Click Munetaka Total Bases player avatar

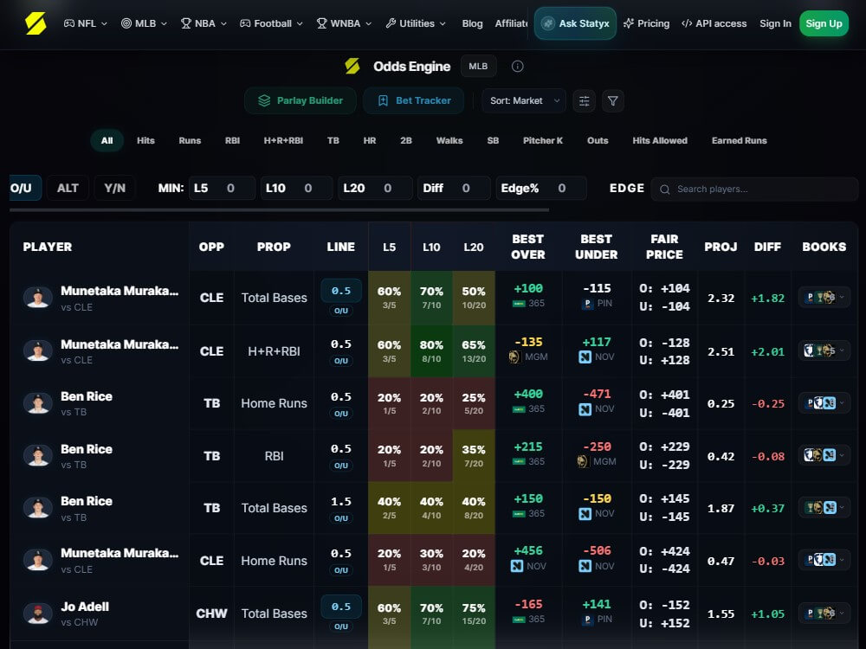[37, 298]
